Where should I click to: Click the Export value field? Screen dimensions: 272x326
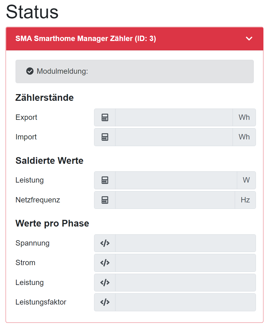click(174, 117)
